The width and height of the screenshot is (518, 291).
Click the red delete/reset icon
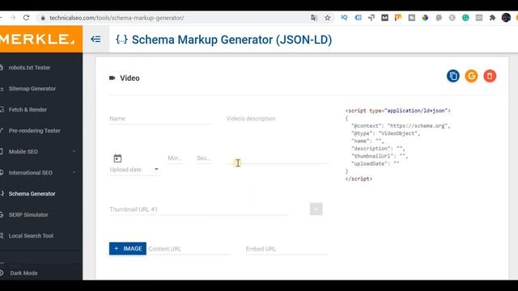pos(490,76)
